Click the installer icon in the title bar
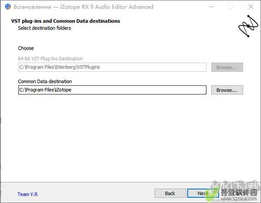 click(x=8, y=7)
